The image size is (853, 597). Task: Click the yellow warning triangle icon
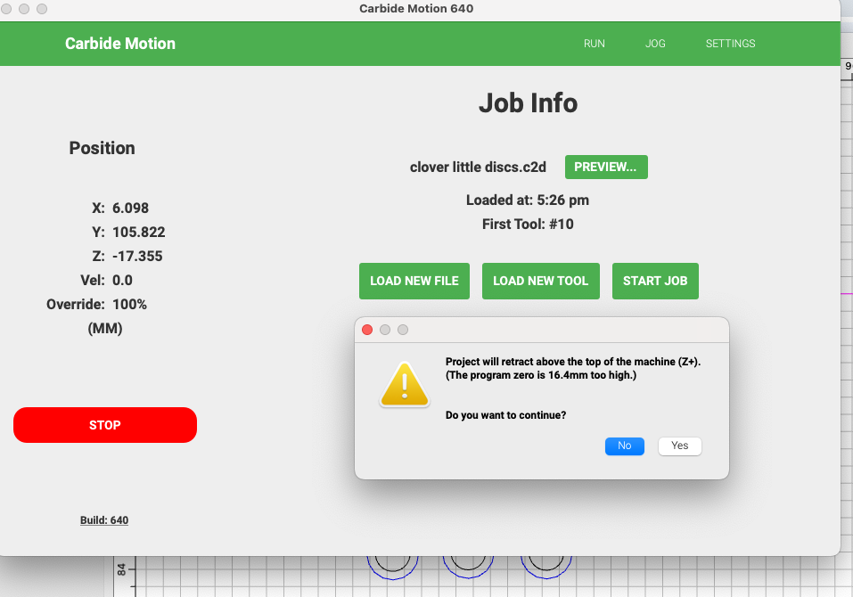tap(404, 385)
